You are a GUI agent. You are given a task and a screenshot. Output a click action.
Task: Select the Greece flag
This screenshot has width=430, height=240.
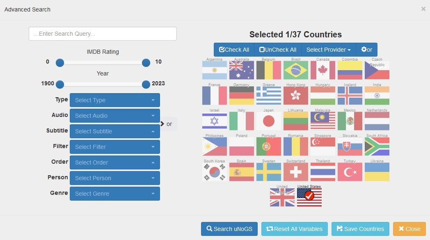[x=269, y=96]
